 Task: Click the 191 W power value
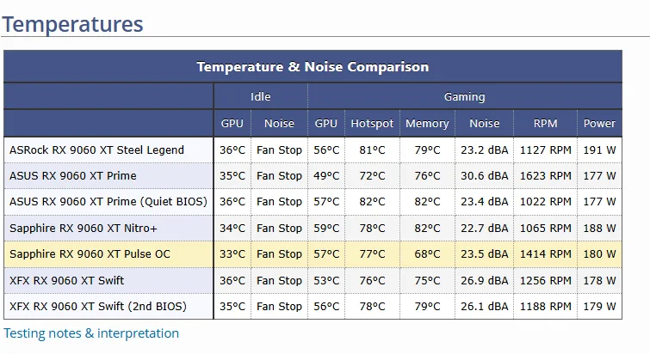599,150
